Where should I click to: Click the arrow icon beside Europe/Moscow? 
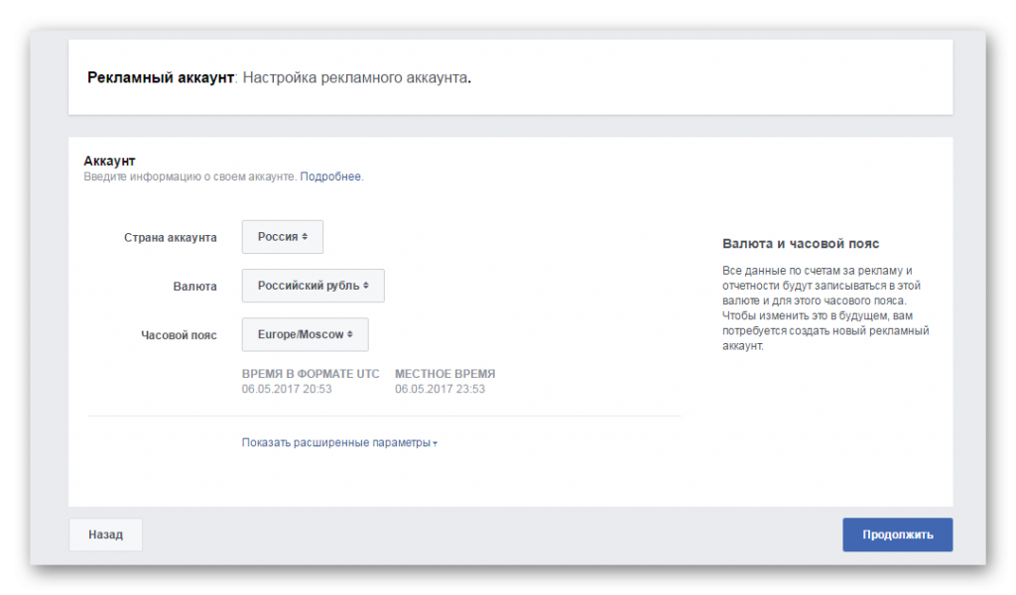coord(350,335)
